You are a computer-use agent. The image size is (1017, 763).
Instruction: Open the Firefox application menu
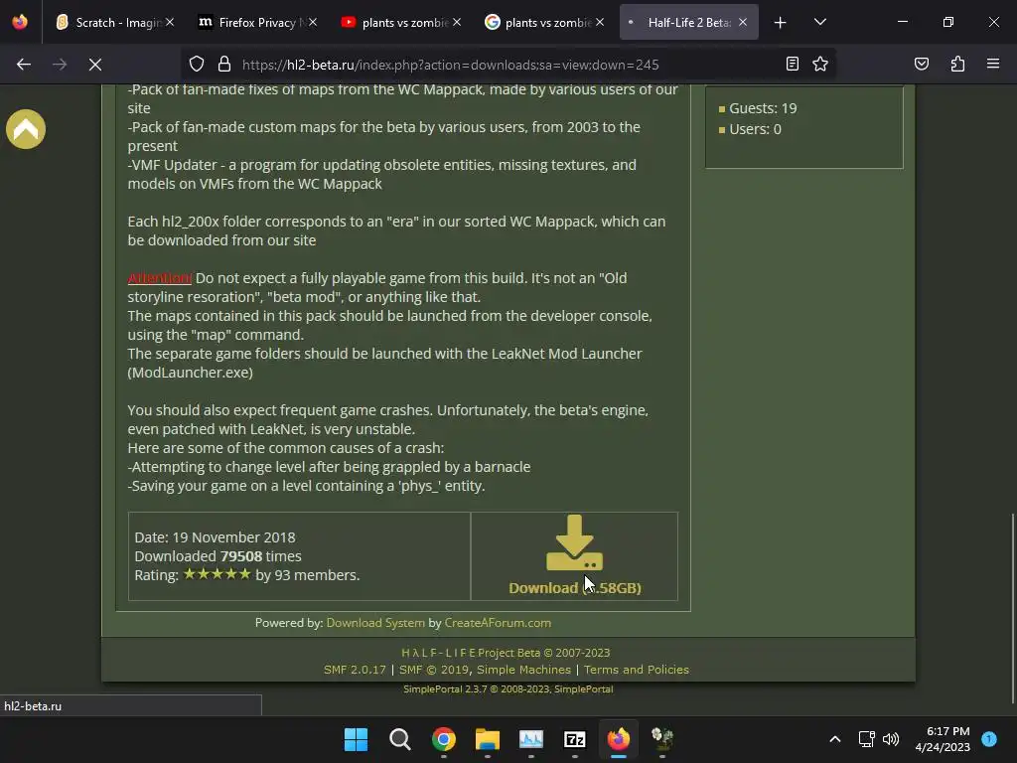coord(993,64)
